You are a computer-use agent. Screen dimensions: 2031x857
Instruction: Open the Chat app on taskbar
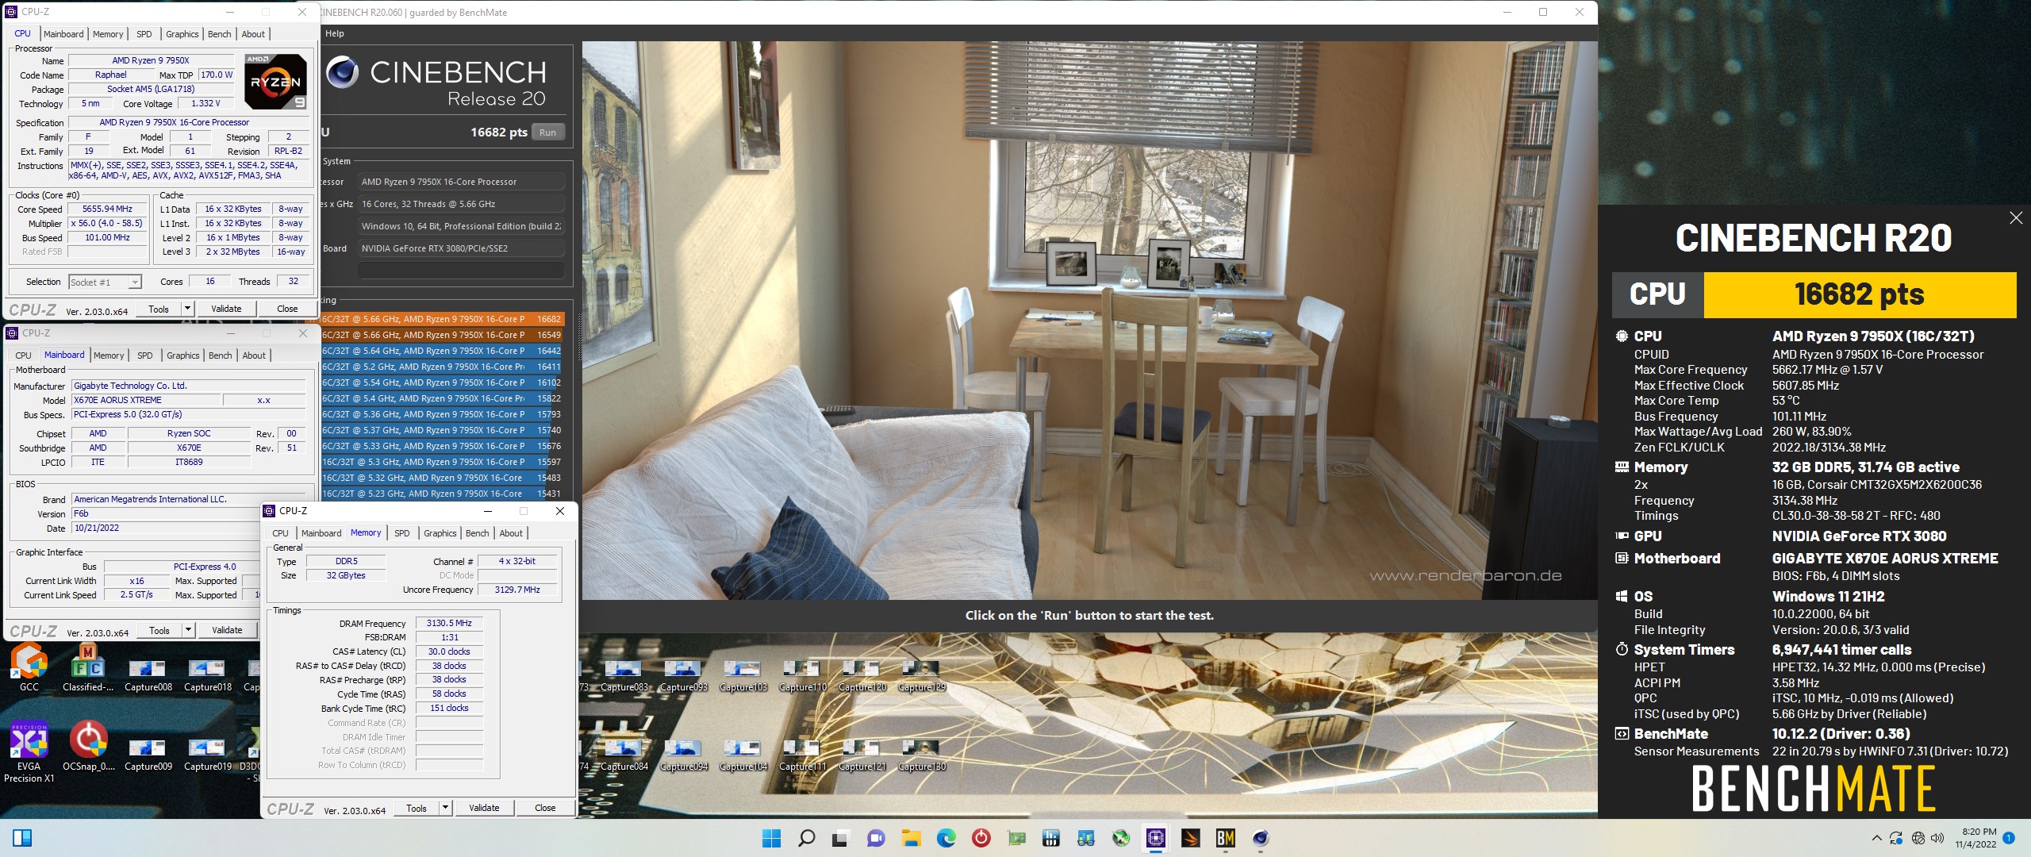[876, 838]
